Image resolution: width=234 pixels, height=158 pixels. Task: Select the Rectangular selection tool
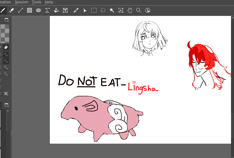(94, 11)
